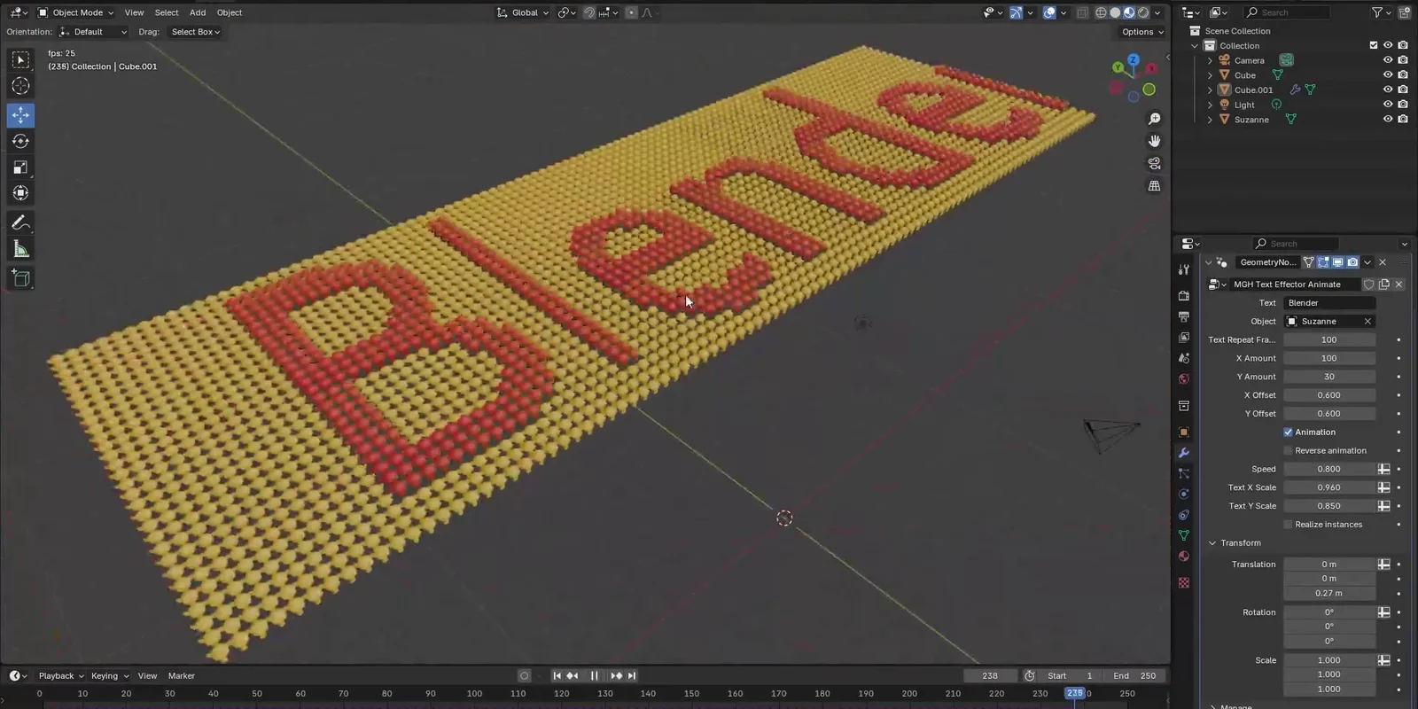This screenshot has width=1418, height=709.
Task: Disable Light in renders camera icon
Action: [x=1403, y=105]
